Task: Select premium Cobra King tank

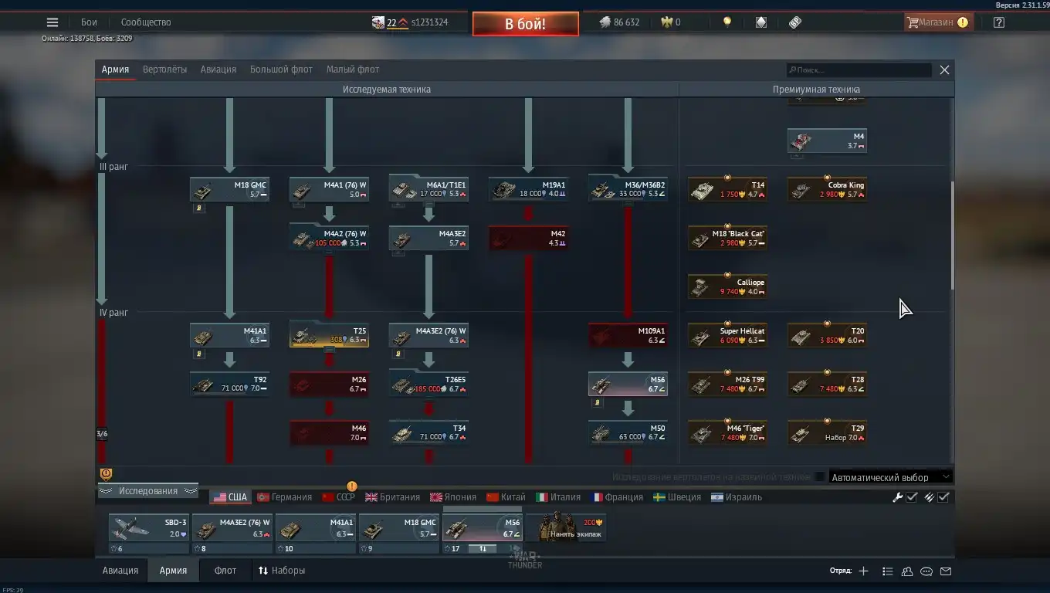Action: click(x=827, y=190)
